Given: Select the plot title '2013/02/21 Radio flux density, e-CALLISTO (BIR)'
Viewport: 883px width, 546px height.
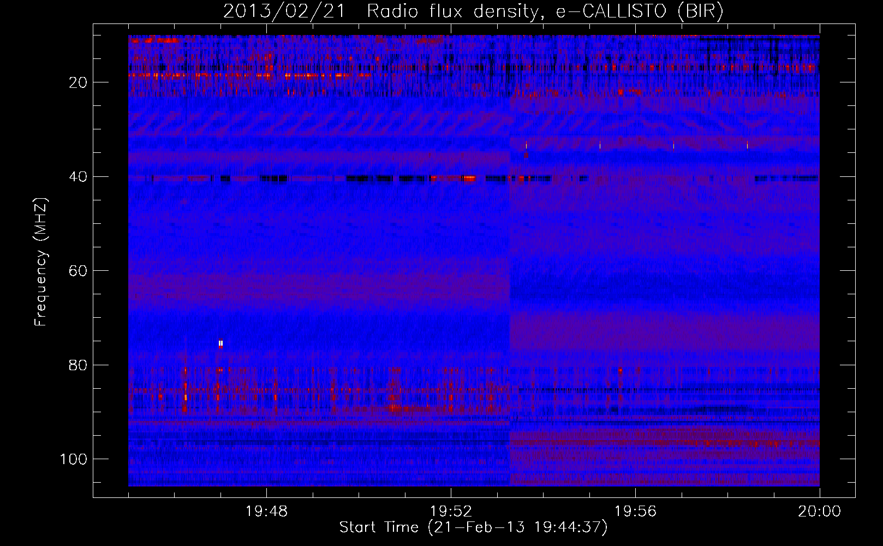Looking at the screenshot, I should click(x=473, y=11).
